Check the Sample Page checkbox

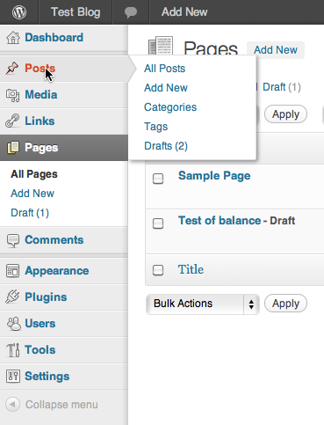[x=158, y=179]
